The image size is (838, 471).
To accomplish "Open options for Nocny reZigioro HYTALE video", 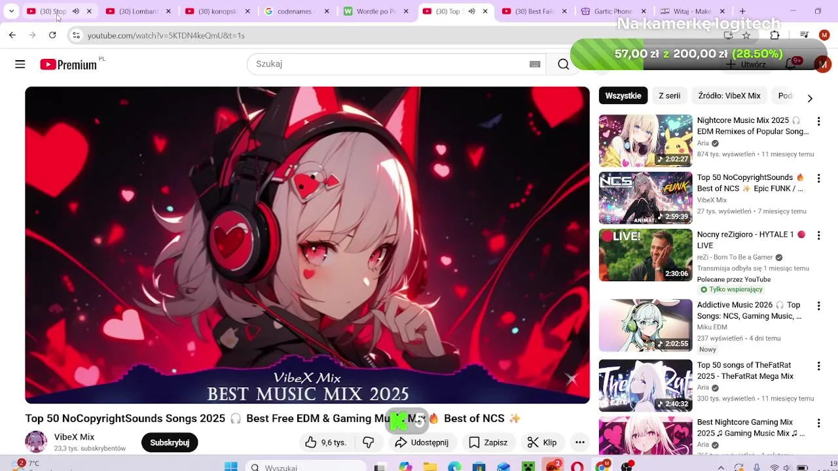I will [x=818, y=235].
